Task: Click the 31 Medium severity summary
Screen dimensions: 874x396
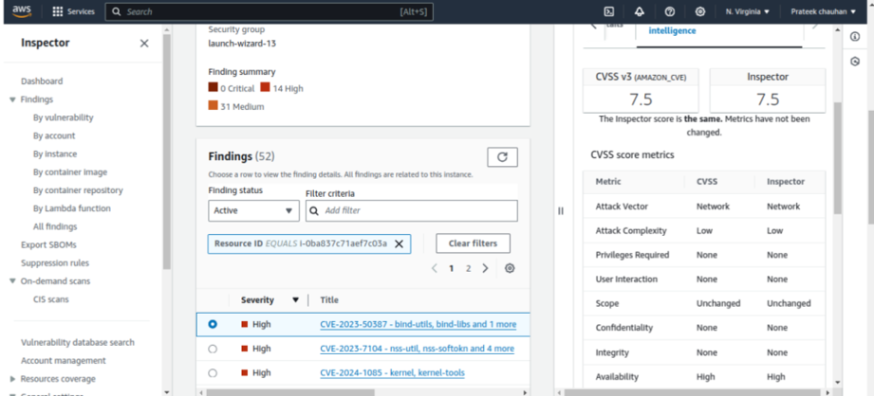Action: (236, 106)
